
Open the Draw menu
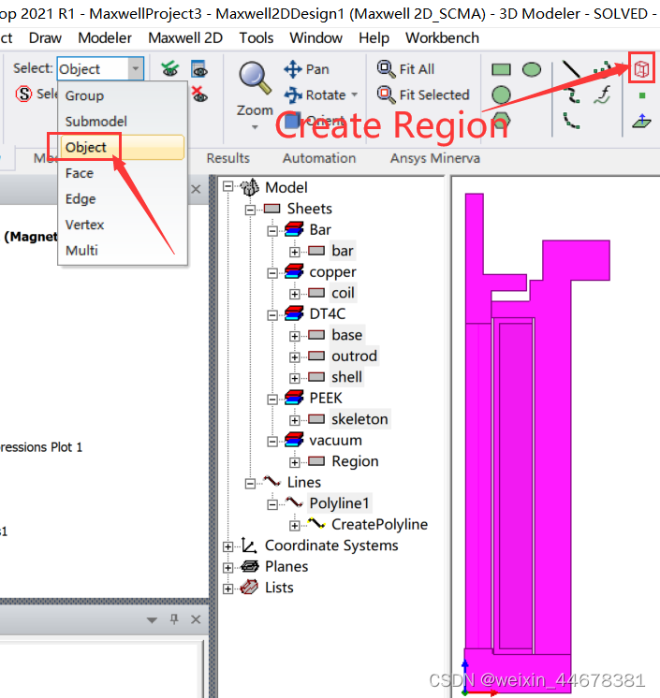pos(45,38)
